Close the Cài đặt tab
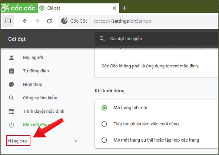The width and height of the screenshot is (219, 155). (114, 8)
